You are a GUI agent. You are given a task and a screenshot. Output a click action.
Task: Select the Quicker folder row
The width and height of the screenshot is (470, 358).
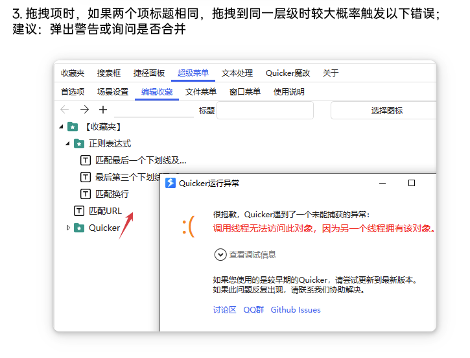point(104,228)
